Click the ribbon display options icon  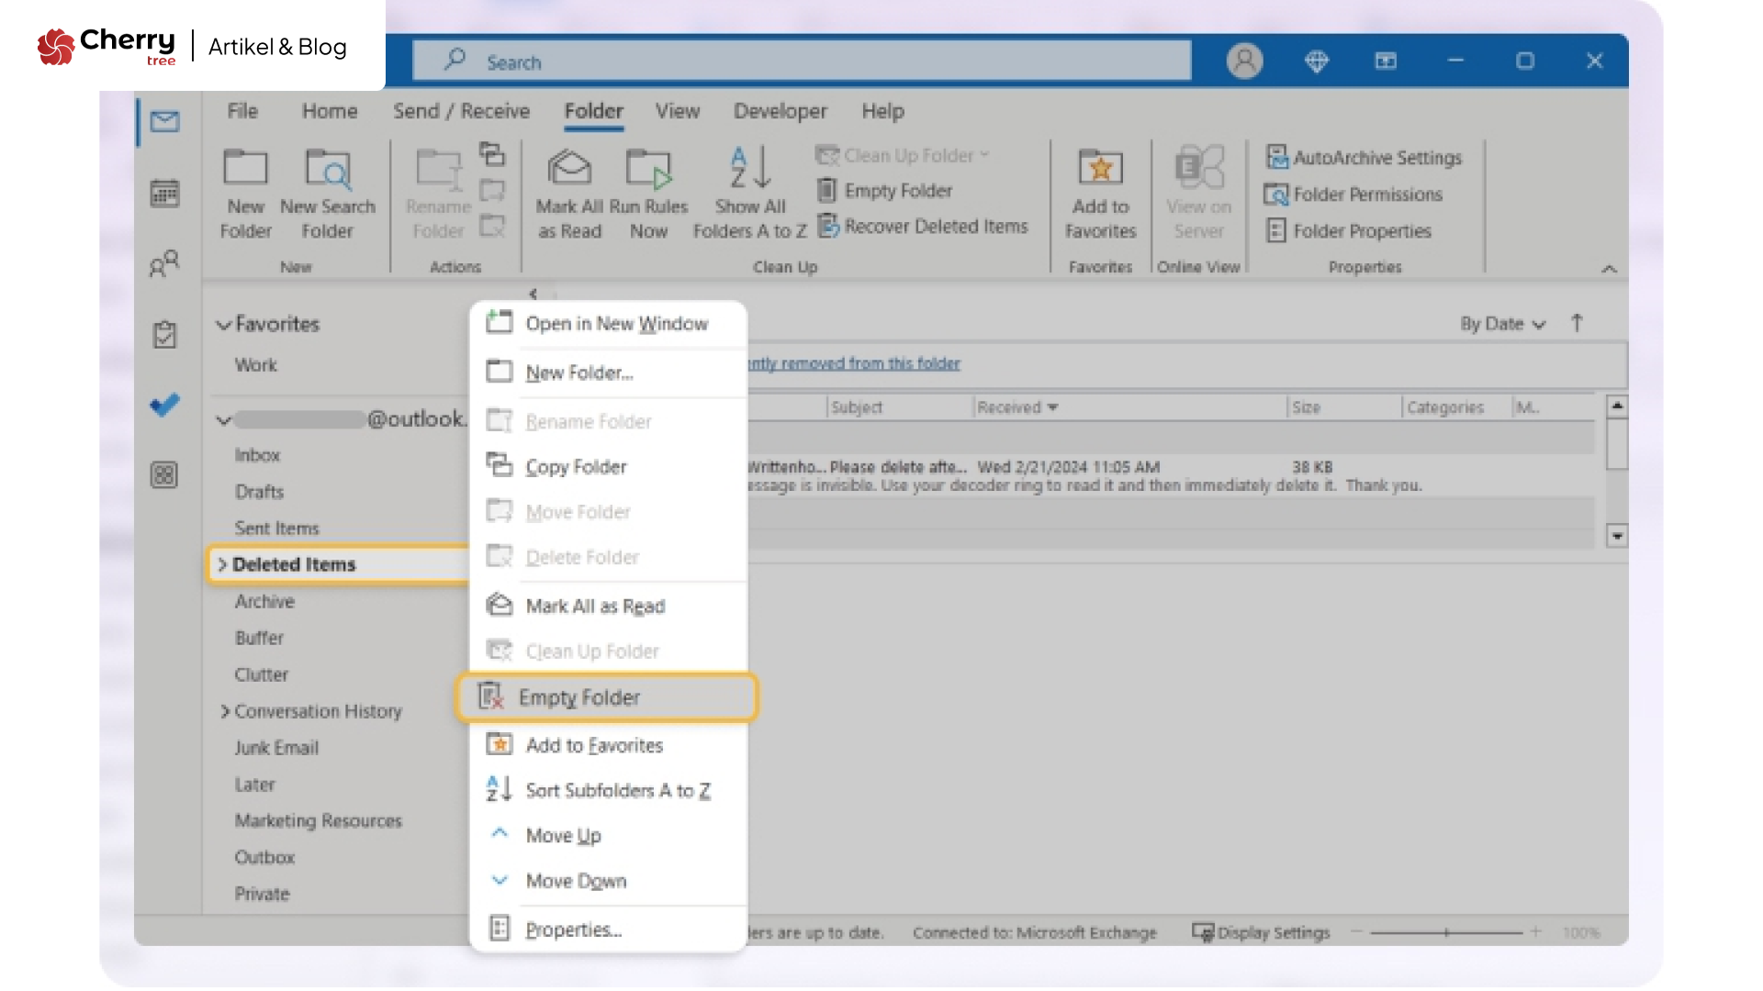tap(1386, 61)
